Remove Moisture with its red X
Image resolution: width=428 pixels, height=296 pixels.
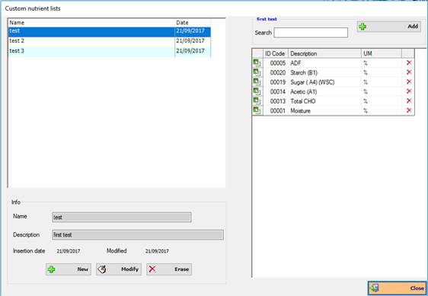409,110
